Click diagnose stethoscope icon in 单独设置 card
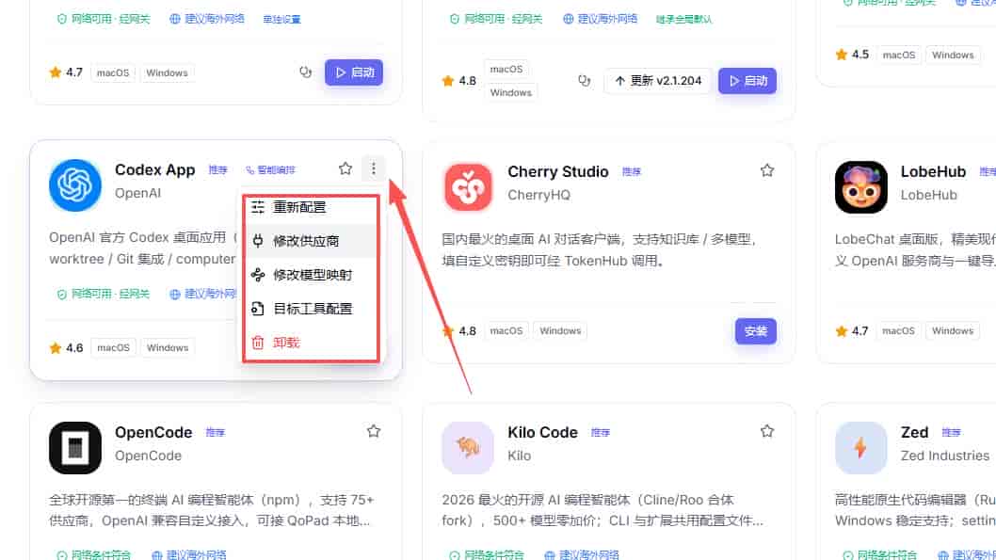 pyautogui.click(x=306, y=72)
